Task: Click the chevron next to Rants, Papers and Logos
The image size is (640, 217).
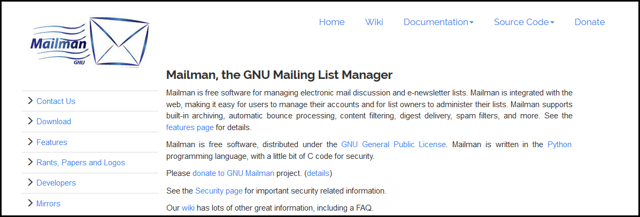Action: point(30,162)
